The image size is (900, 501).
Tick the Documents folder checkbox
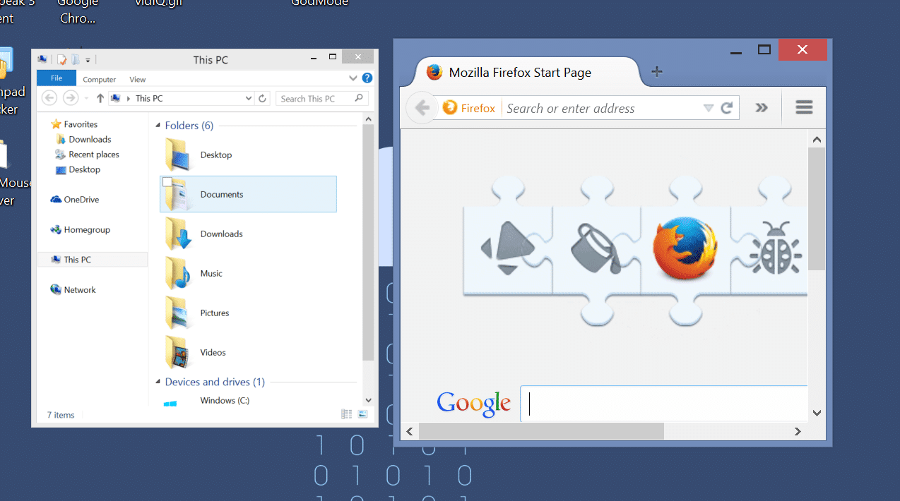(x=167, y=182)
